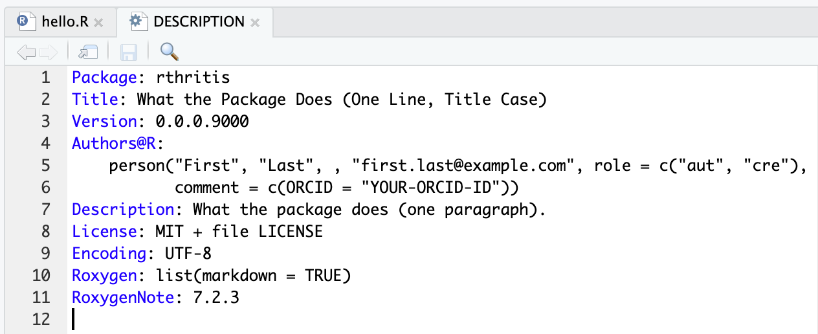Switch to the hello.R tab
818x334 pixels.
click(64, 22)
